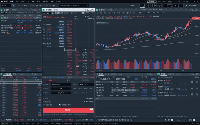Increase order price 71,300 with plus stepper
This screenshot has width=200, height=125.
pos(70,93)
